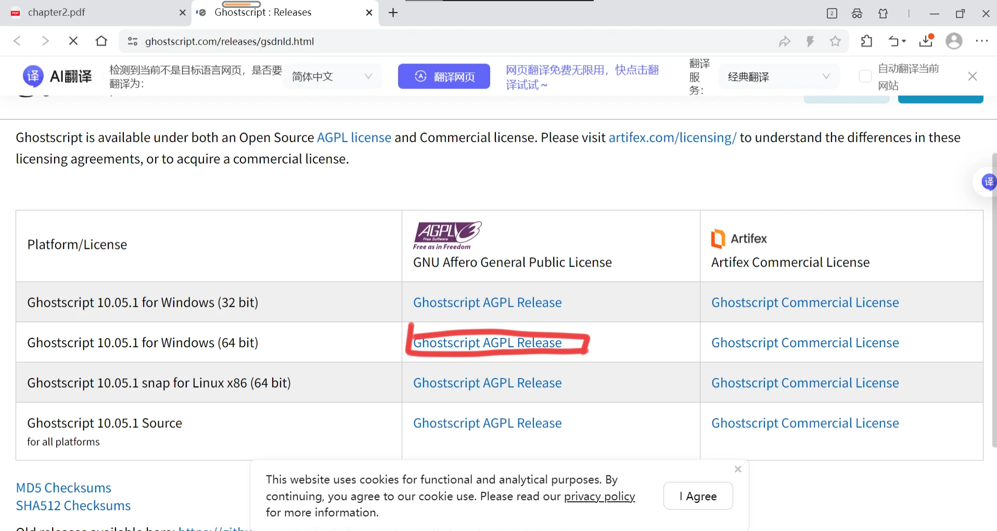The height and width of the screenshot is (531, 997).
Task: Click the incognito mask icon in title bar
Action: click(857, 14)
